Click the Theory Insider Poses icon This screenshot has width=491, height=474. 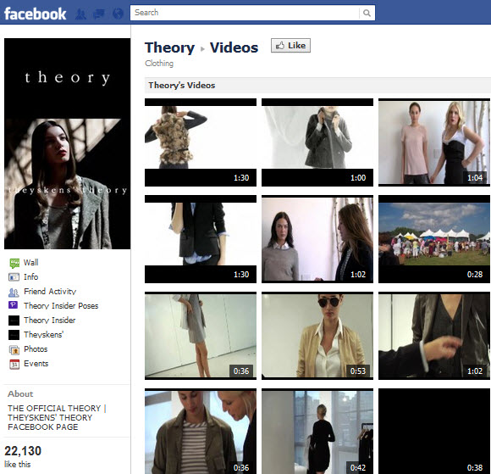click(x=14, y=305)
